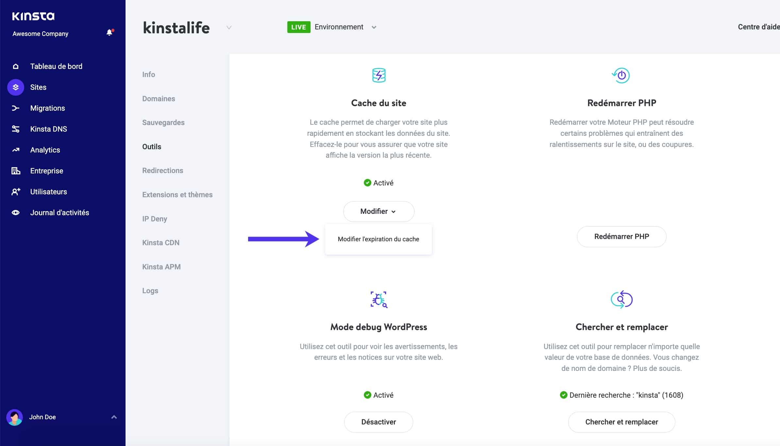Open the kinstalife site switcher chevron
This screenshot has height=446, width=780.
pos(229,28)
